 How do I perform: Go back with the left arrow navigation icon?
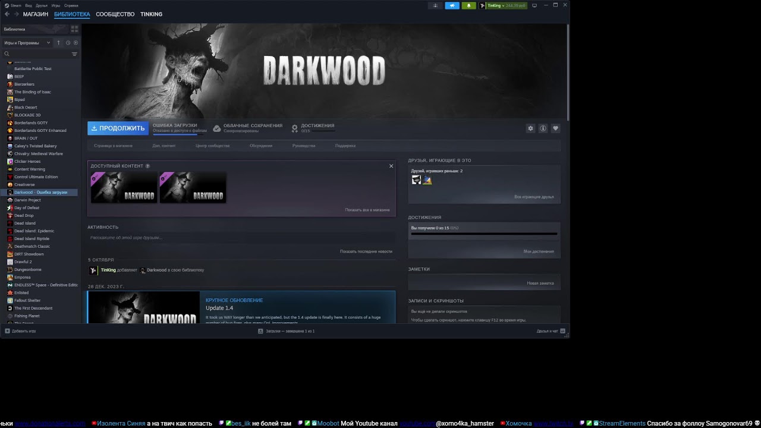point(7,14)
